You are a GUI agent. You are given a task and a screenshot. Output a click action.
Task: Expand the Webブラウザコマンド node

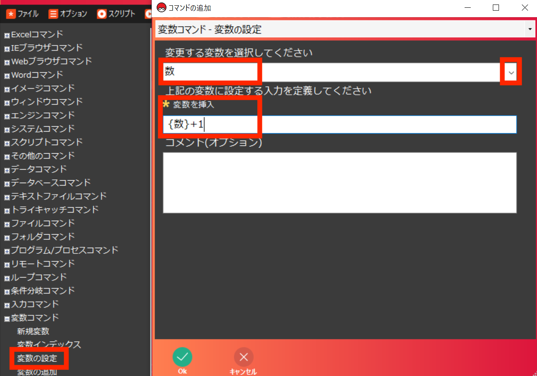[x=7, y=63]
